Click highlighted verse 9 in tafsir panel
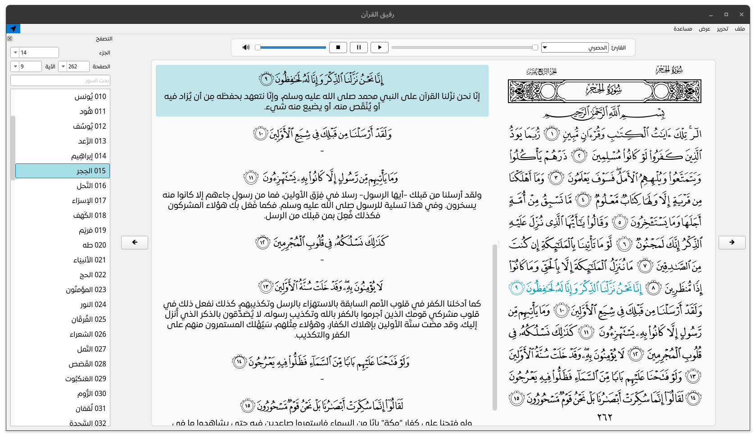The height and width of the screenshot is (438, 756). click(x=322, y=90)
